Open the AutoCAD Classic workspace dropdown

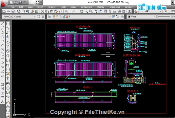[x=35, y=16]
